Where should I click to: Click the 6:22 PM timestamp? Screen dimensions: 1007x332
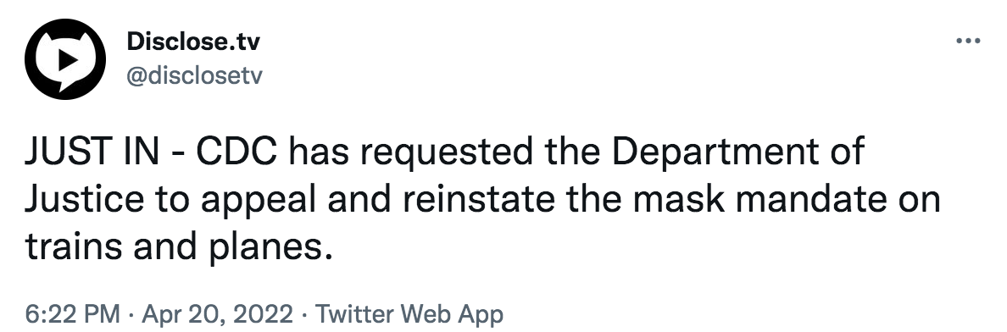73,314
